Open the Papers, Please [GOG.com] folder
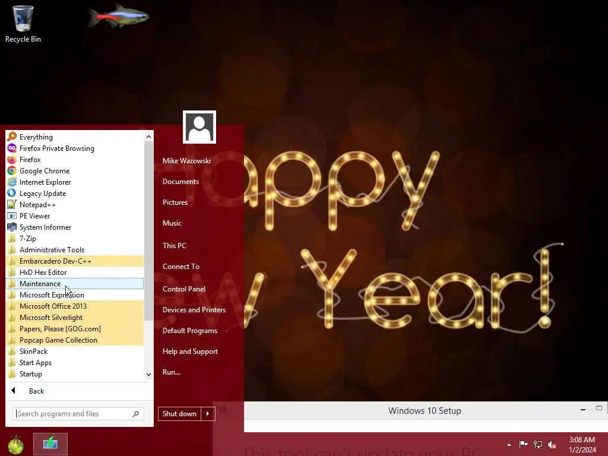Screen dimensions: 608x456 (x=75, y=328)
